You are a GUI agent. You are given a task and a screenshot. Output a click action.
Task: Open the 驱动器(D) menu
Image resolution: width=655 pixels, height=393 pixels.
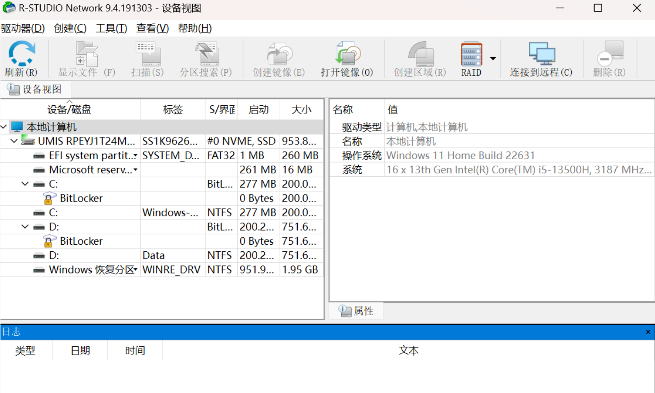point(23,28)
